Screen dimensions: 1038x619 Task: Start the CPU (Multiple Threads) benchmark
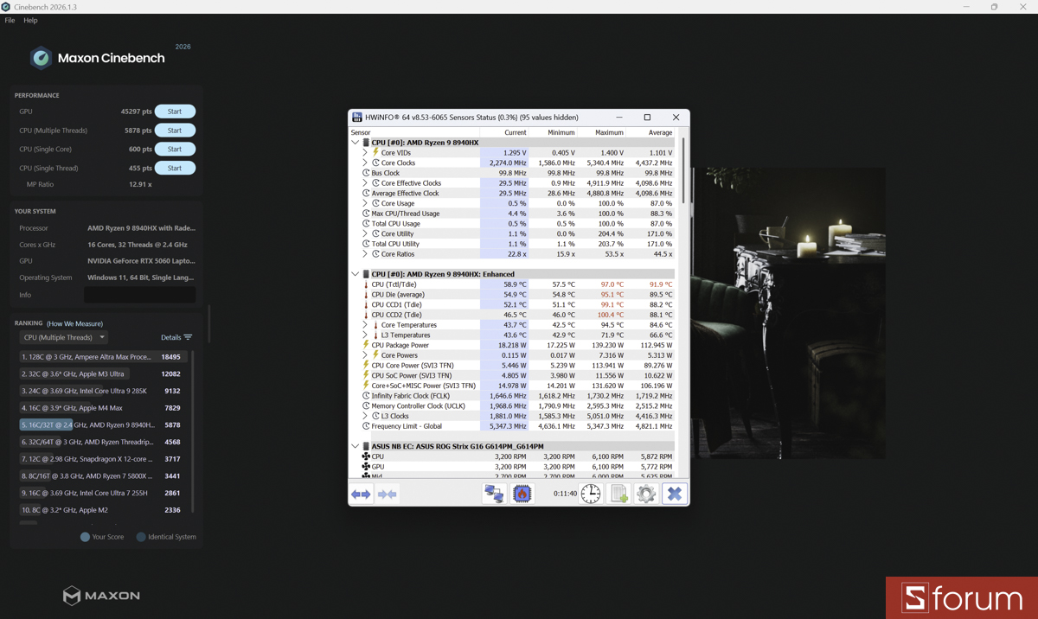pos(175,131)
